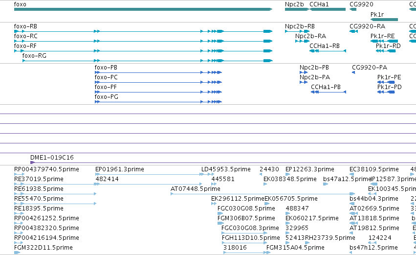Select EST AT13818.5prime
The height and width of the screenshot is (255, 416).
(374, 218)
